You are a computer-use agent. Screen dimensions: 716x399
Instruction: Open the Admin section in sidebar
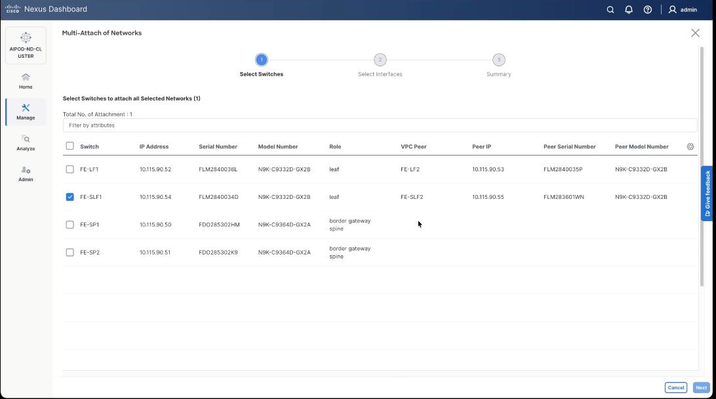pyautogui.click(x=25, y=174)
